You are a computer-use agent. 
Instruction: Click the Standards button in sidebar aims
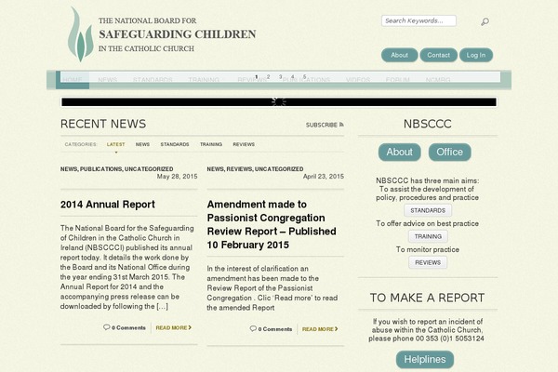point(428,210)
